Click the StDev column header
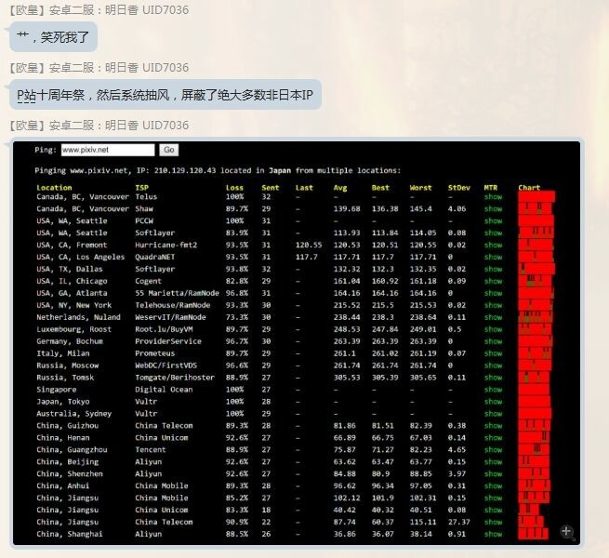Screen dimensions: 609x558 (458, 188)
